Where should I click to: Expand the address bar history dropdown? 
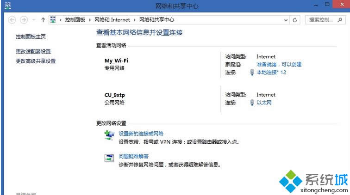tap(286, 20)
